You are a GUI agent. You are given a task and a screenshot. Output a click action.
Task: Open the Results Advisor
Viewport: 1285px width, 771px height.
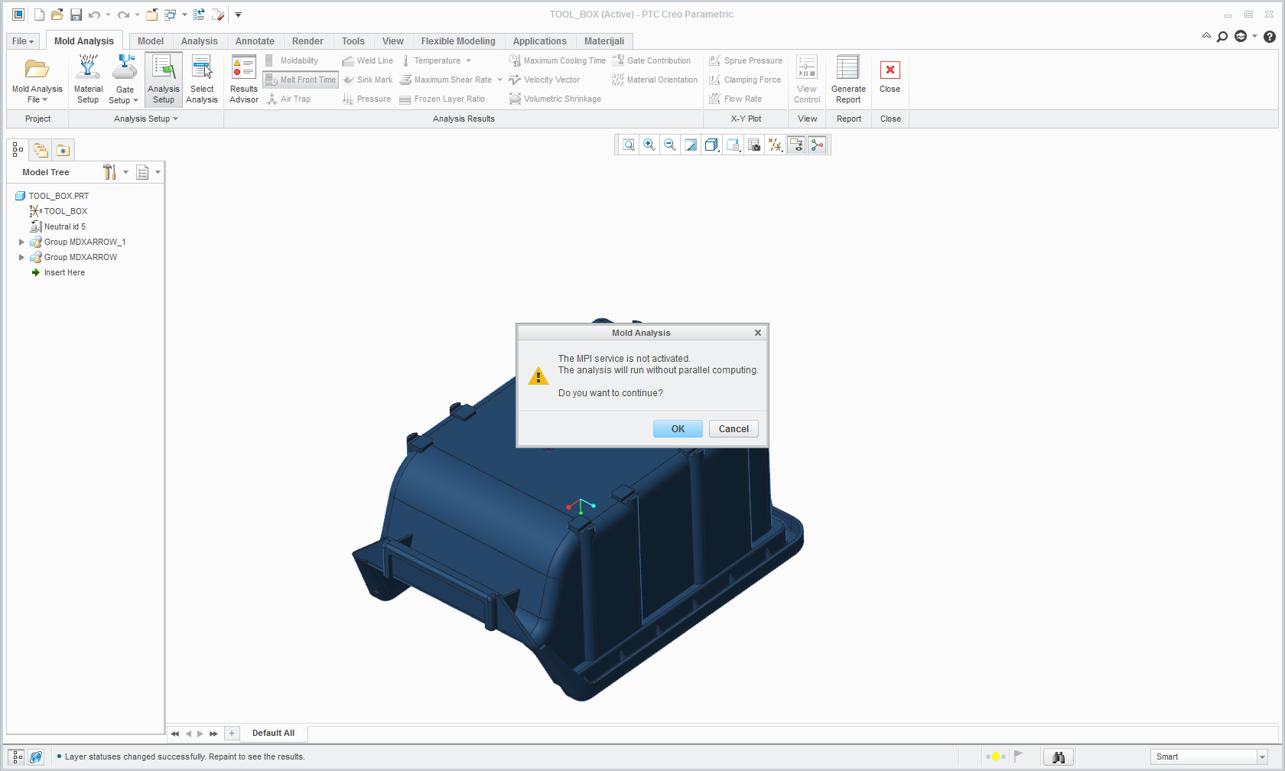[244, 80]
